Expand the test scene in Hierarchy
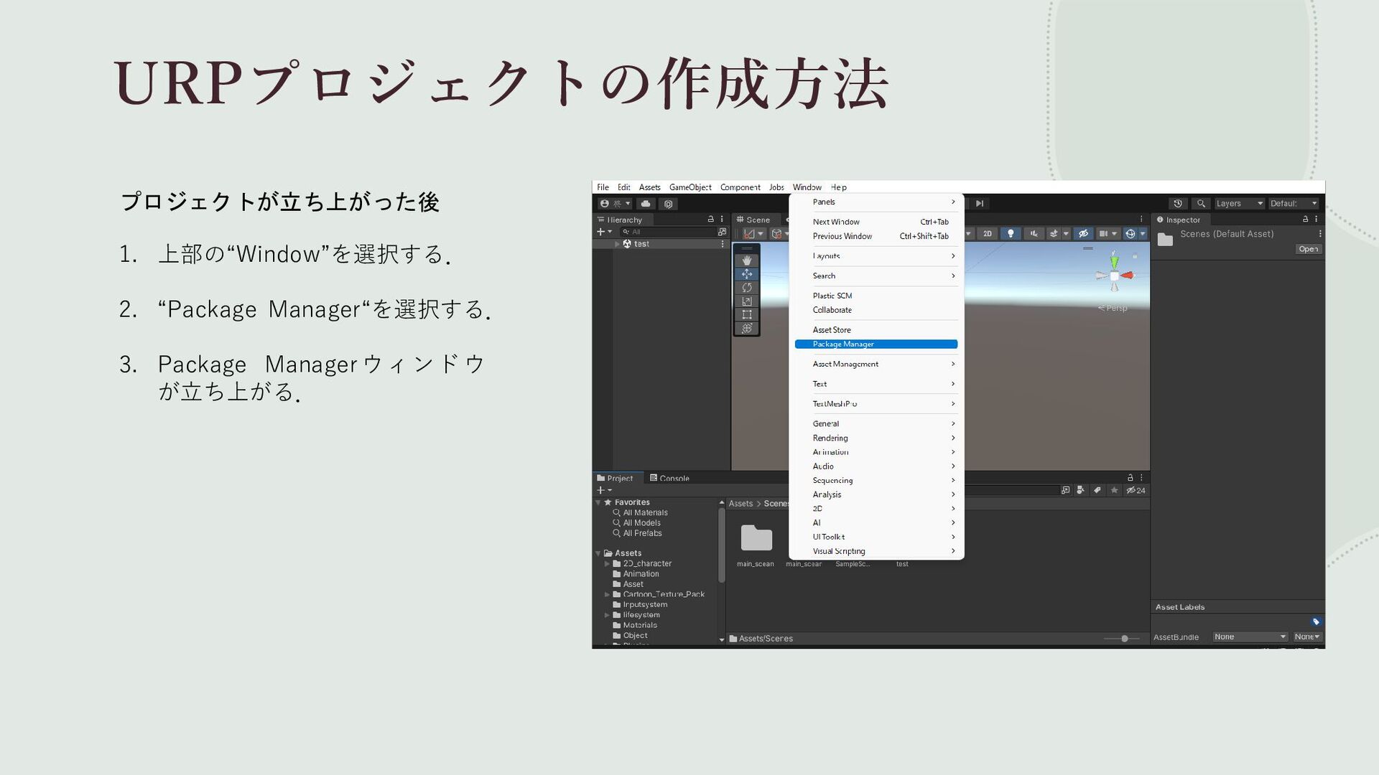 click(x=617, y=244)
